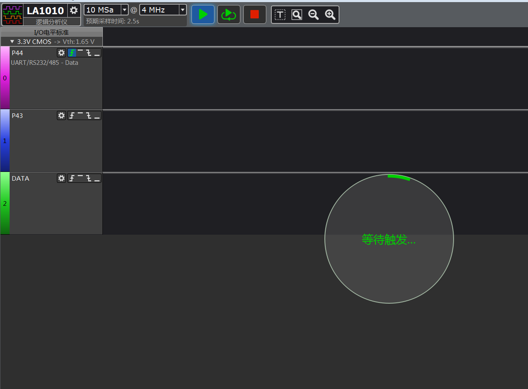The width and height of the screenshot is (528, 389).
Task: Click the 等待触发 waiting-for-trigger indicator
Action: [x=389, y=240]
